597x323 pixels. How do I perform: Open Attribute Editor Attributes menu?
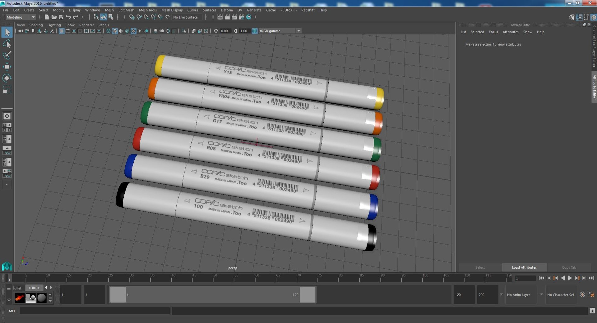[511, 32]
